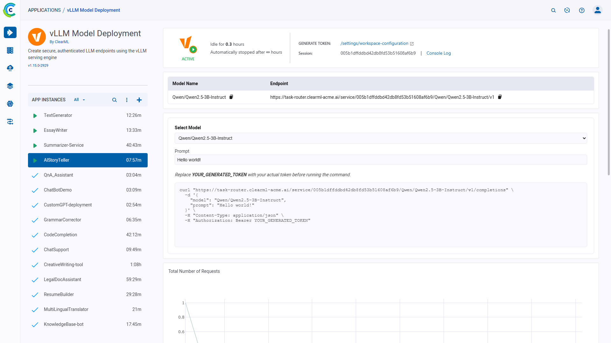Open the AI models brain icon
Viewport: 611px width, 343px height.
tap(10, 104)
